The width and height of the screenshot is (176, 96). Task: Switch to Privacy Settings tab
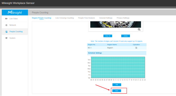123,18
